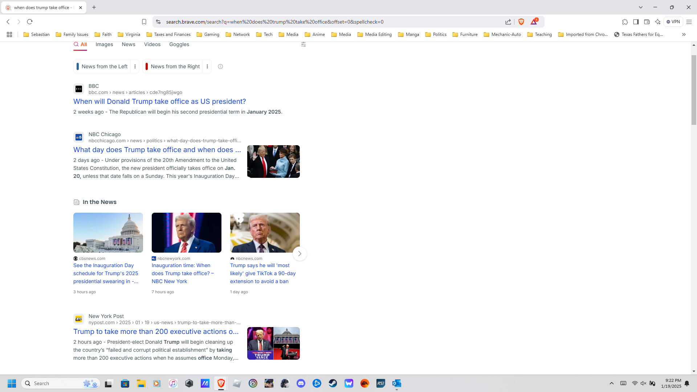Toggle the sidebar panel icon

point(636,22)
